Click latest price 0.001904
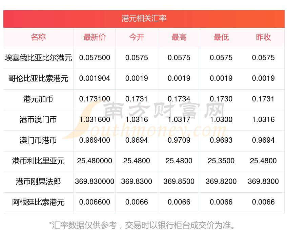The width and height of the screenshot is (288, 236). pyautogui.click(x=95, y=78)
